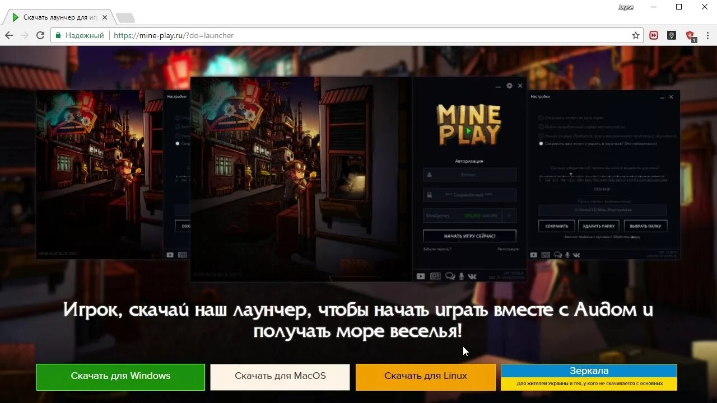This screenshot has height=403, width=717.
Task: Download the launcher for Linux
Action: pyautogui.click(x=426, y=377)
